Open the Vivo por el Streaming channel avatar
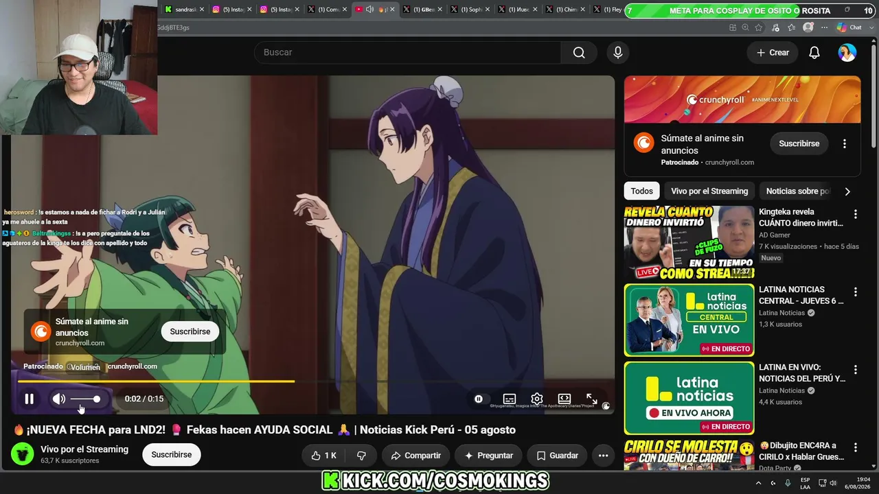The image size is (879, 494). (x=23, y=454)
